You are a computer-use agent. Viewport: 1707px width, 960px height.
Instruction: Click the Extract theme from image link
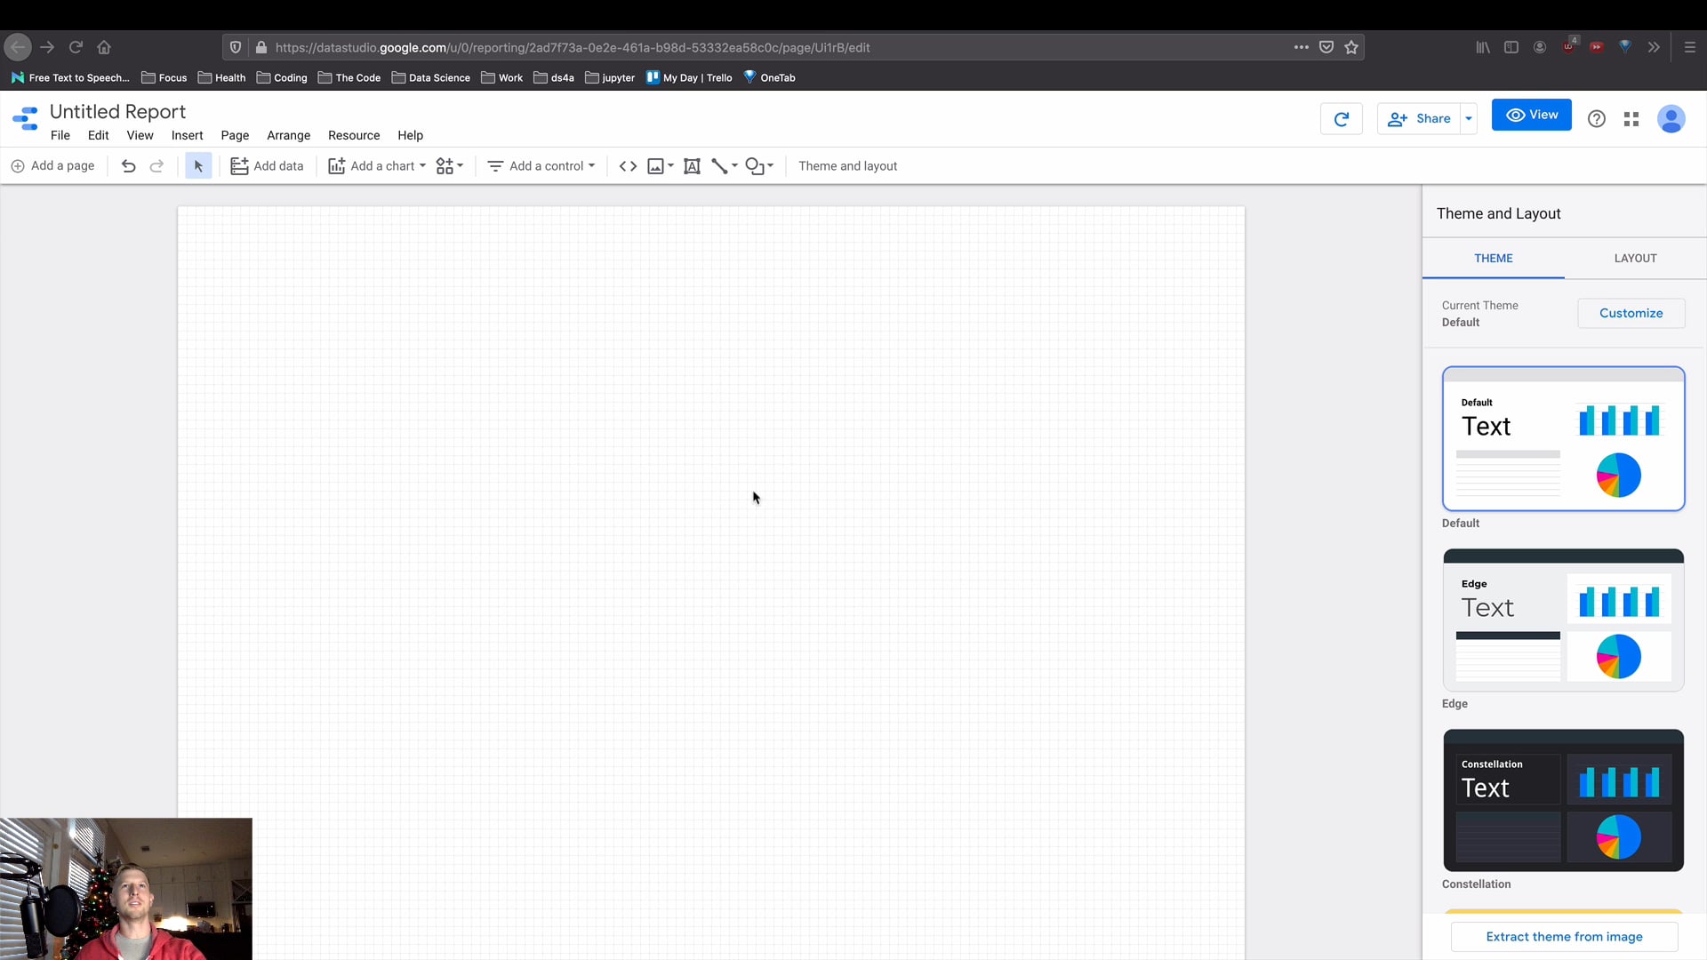pos(1564,937)
